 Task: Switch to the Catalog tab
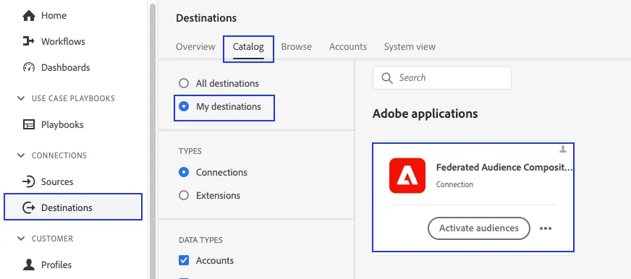pos(248,47)
